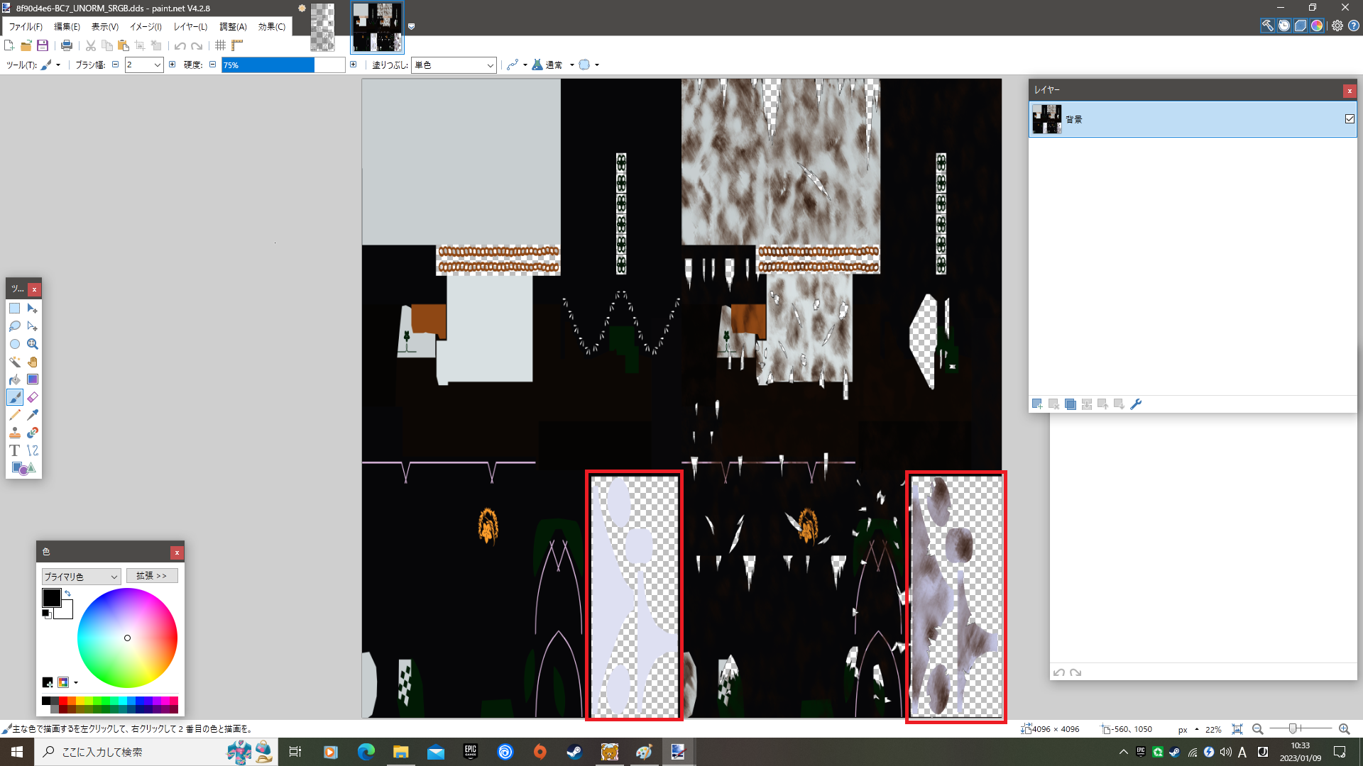Toggle the Tools window button in top right
This screenshot has width=1363, height=766.
point(1268,26)
